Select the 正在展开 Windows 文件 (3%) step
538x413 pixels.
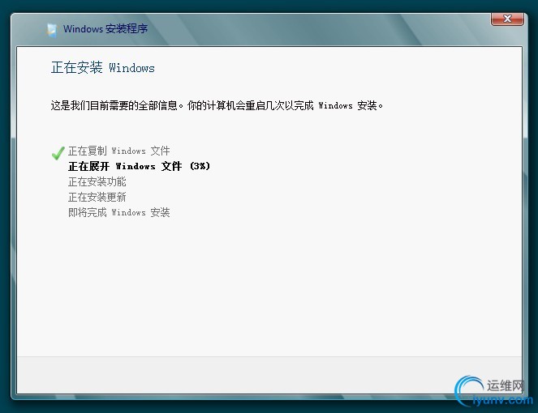click(139, 167)
